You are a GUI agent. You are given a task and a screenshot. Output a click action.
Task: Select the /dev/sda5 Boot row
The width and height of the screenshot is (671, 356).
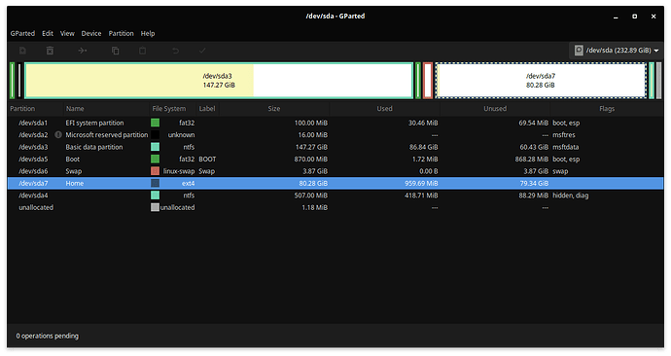click(x=335, y=160)
